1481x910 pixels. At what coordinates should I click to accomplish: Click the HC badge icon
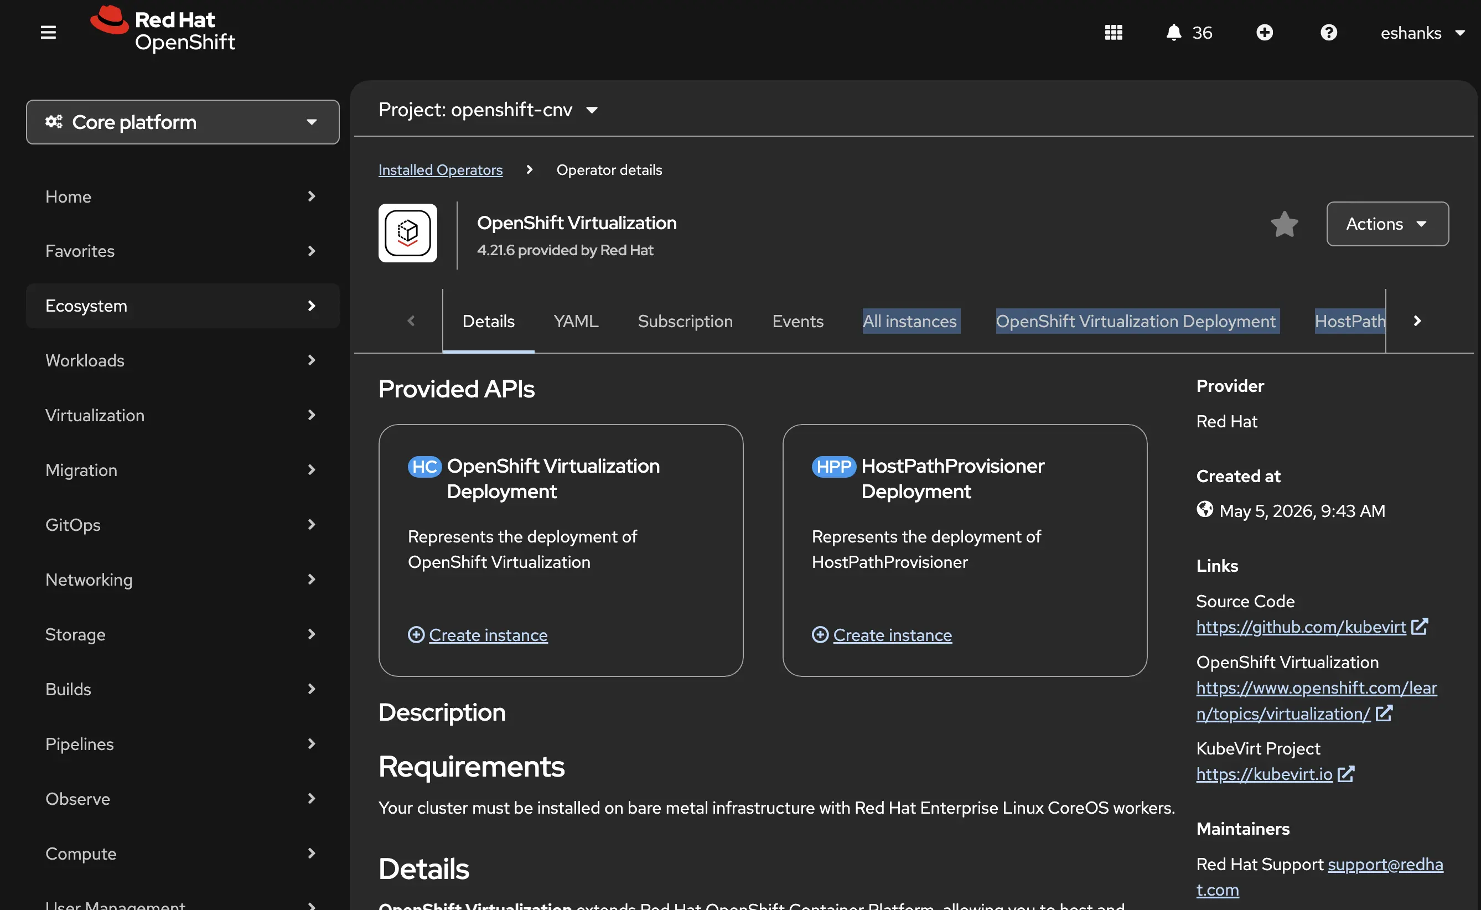[424, 467]
